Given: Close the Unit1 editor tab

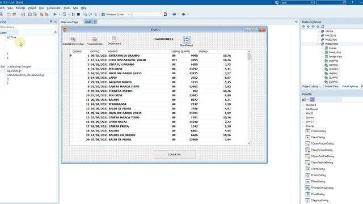Looking at the screenshot, I should pyautogui.click(x=95, y=22).
